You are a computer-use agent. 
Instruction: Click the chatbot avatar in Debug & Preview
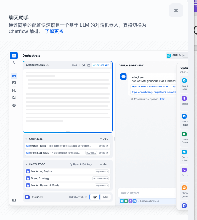[123, 77]
